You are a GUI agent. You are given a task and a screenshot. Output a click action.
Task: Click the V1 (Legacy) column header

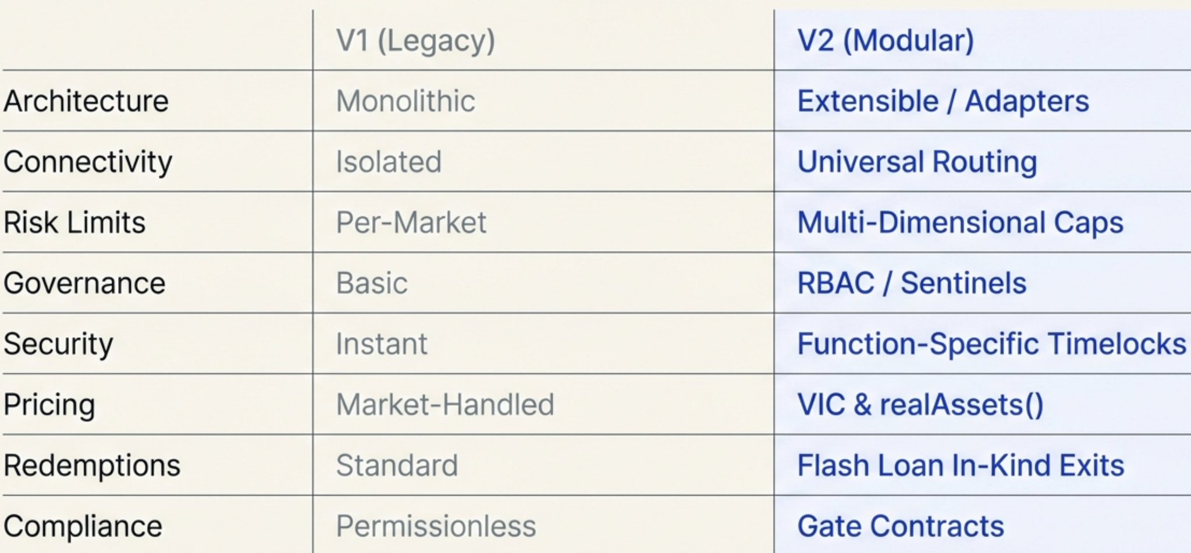415,41
